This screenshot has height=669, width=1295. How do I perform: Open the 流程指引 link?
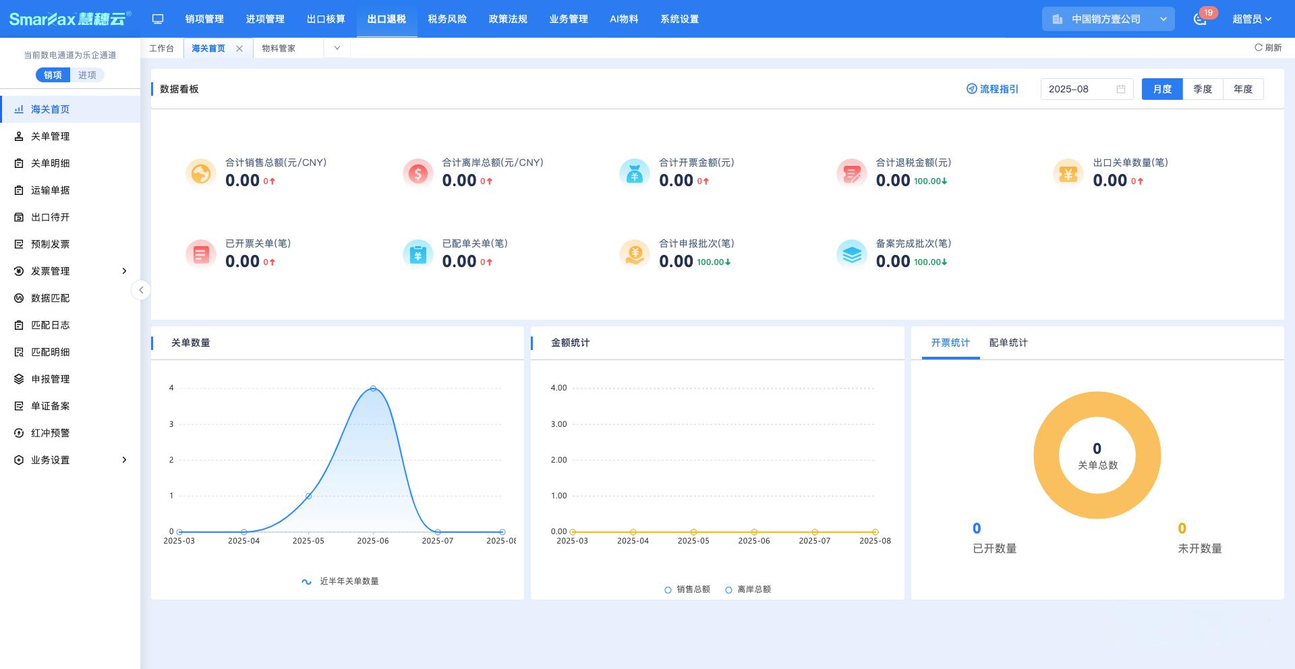tap(992, 89)
